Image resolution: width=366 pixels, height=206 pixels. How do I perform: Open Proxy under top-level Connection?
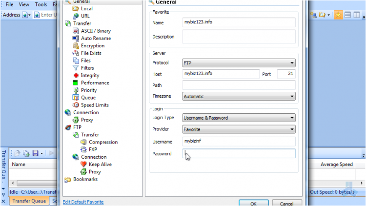87,120
